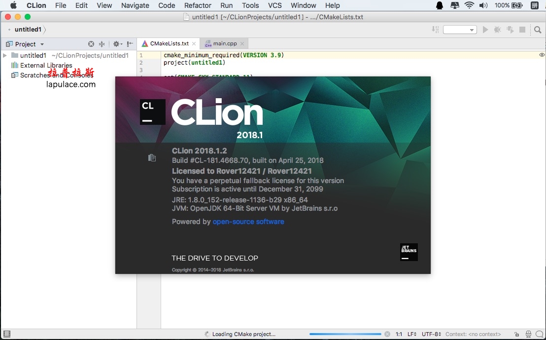The height and width of the screenshot is (340, 546).
Task: Click the JetBrains logo in About dialog
Action: 409,252
